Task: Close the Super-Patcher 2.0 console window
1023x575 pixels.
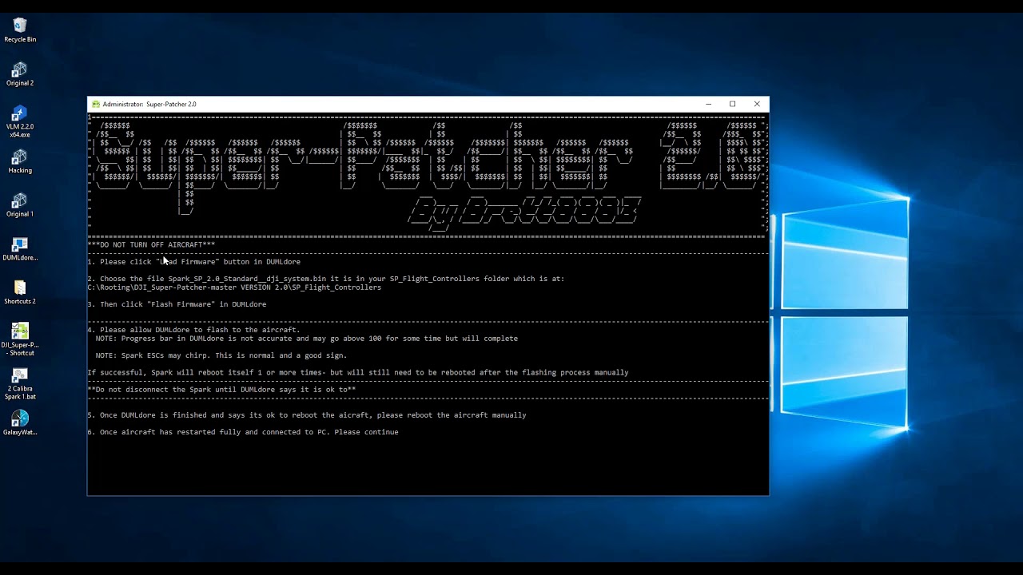Action: coord(757,104)
